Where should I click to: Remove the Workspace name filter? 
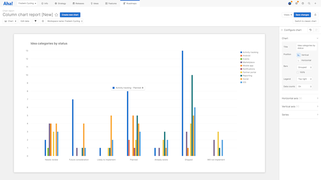point(43,21)
